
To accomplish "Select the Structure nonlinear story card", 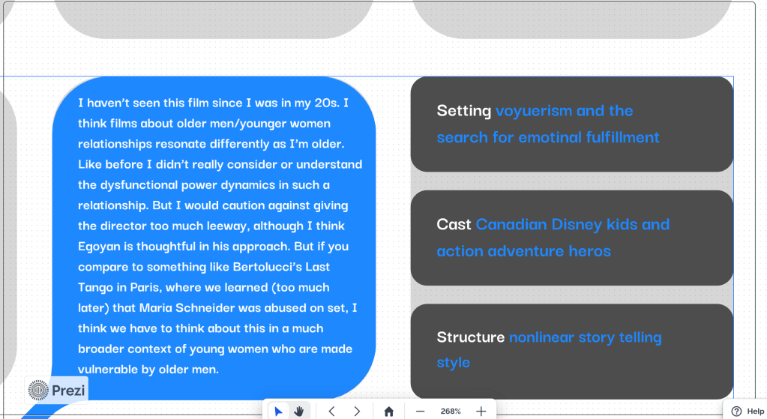I will pyautogui.click(x=571, y=350).
